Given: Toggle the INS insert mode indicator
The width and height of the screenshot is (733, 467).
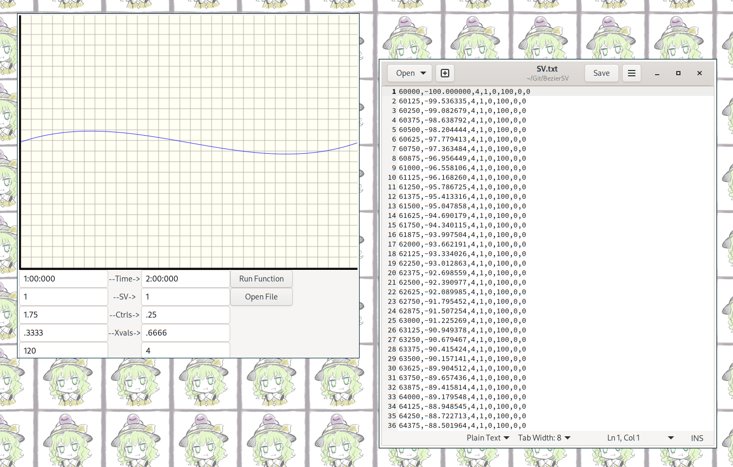Looking at the screenshot, I should pyautogui.click(x=697, y=438).
